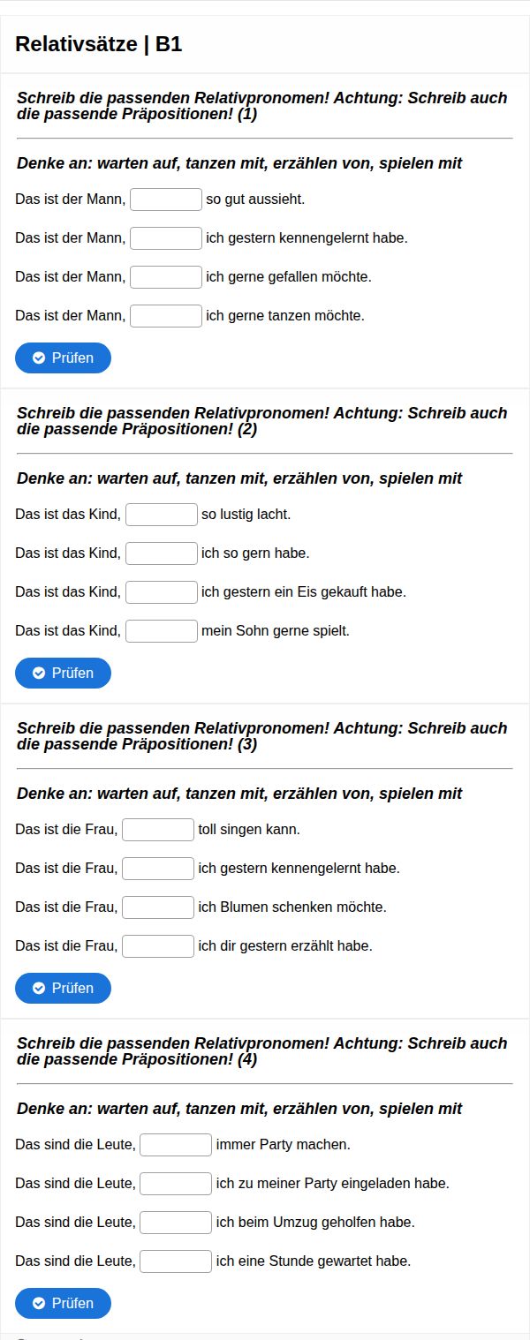This screenshot has width=530, height=1340.
Task: Select the input before "ich beim Umzug geholfen habe"
Action: tap(176, 1223)
